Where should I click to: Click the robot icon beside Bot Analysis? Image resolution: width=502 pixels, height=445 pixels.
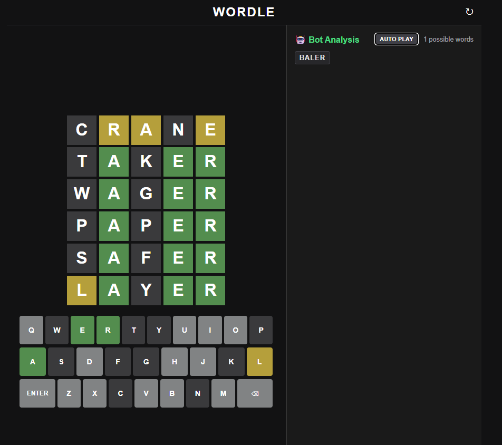[x=301, y=40]
